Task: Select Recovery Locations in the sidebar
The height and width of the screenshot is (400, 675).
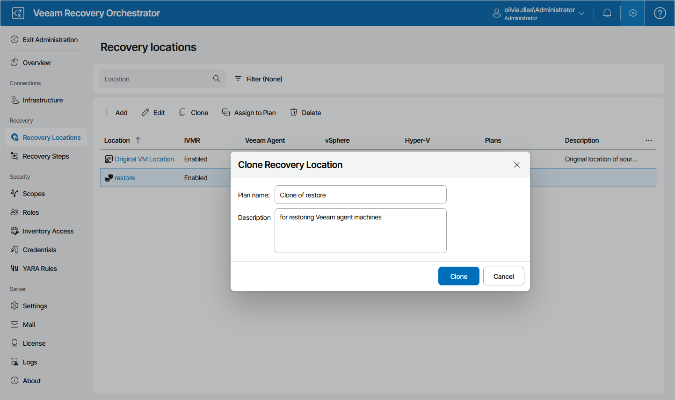Action: pos(46,138)
